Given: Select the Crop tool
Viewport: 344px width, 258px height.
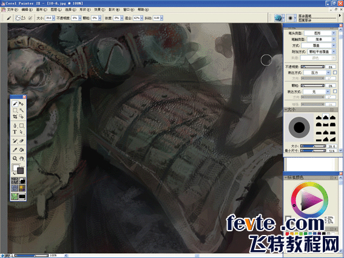Looking at the screenshot, I should tap(15, 117).
